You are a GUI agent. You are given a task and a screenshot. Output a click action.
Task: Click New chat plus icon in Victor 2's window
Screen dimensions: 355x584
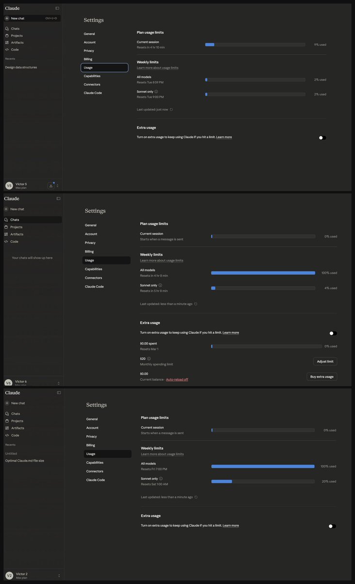click(x=7, y=403)
